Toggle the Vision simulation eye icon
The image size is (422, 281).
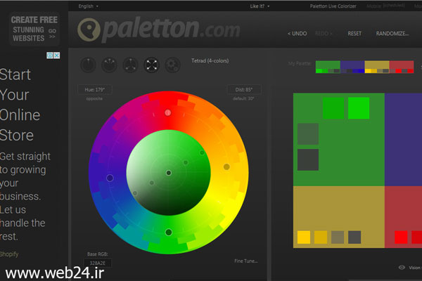click(x=402, y=267)
